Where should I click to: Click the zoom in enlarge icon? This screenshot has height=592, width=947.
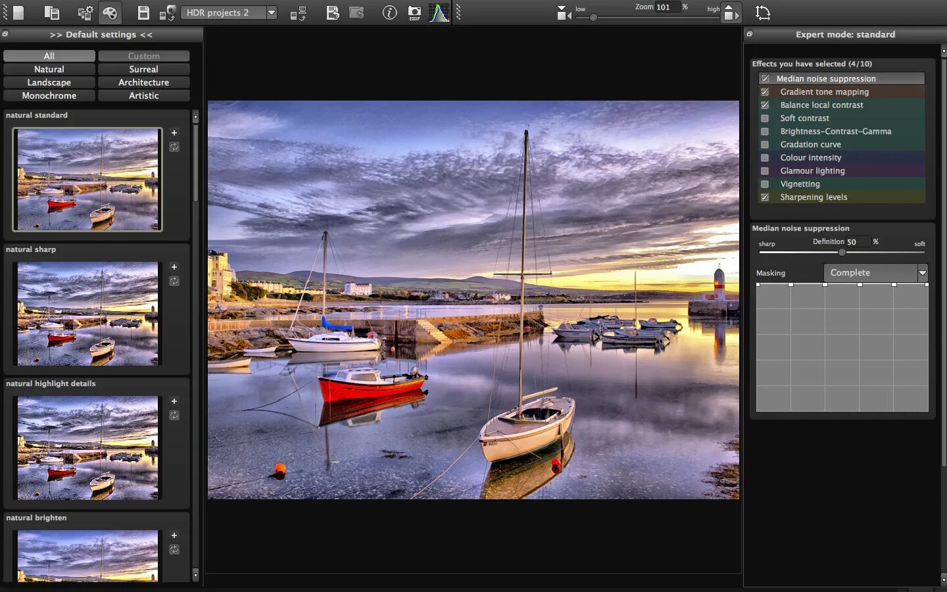click(731, 12)
